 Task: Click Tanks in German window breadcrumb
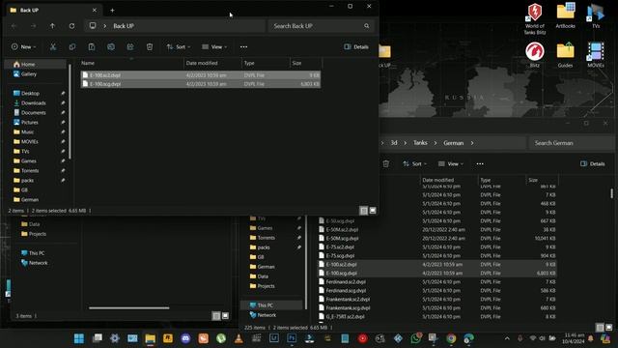[420, 143]
